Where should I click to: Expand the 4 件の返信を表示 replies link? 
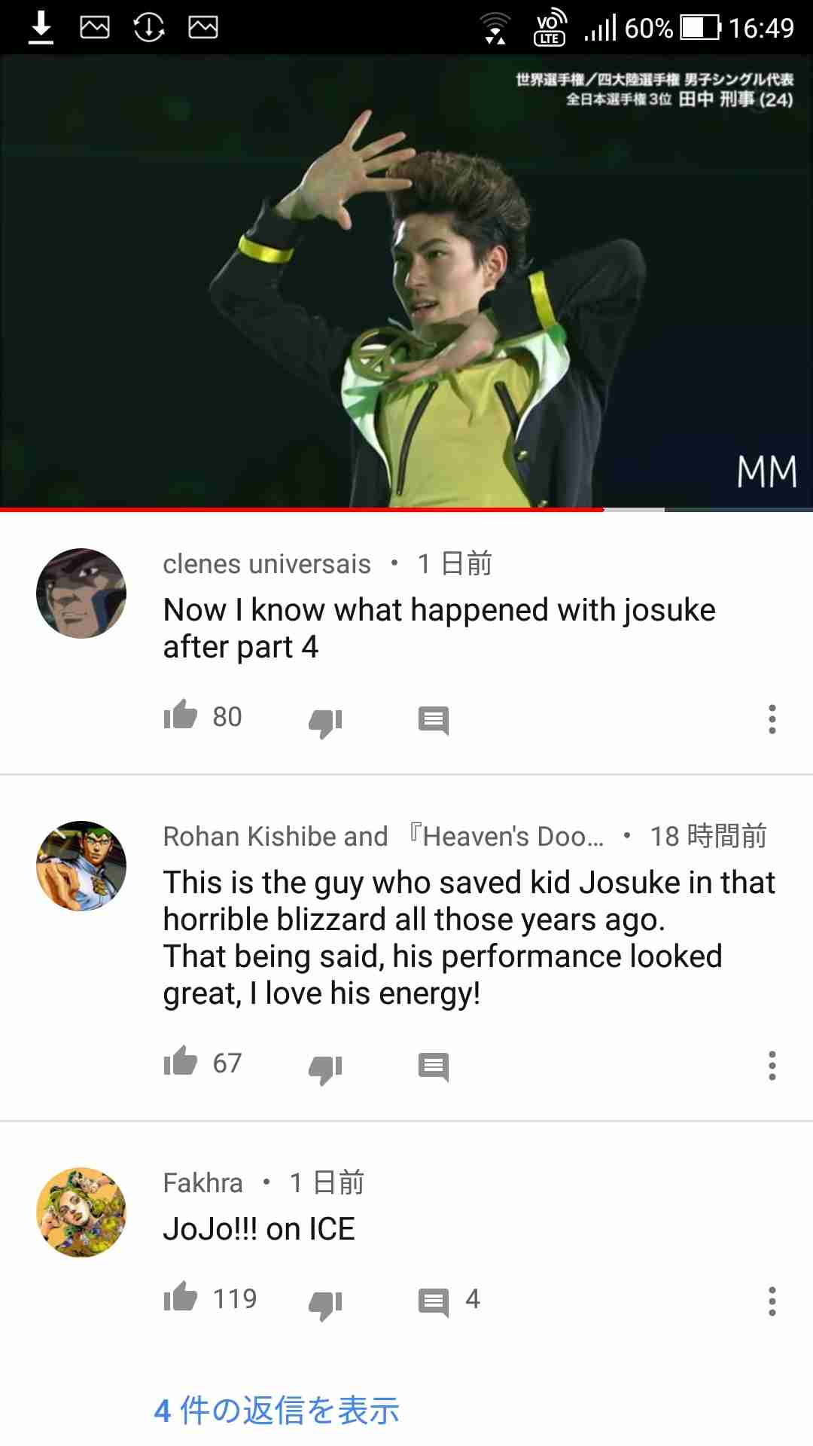276,1411
